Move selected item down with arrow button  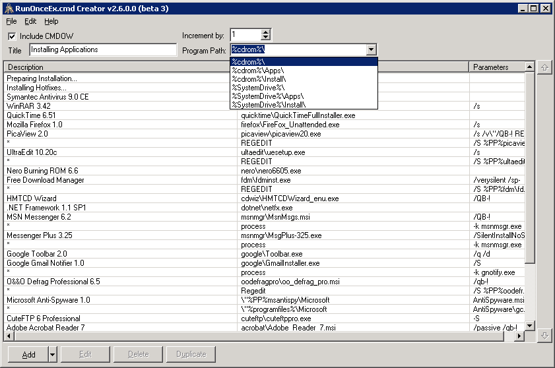click(x=544, y=336)
